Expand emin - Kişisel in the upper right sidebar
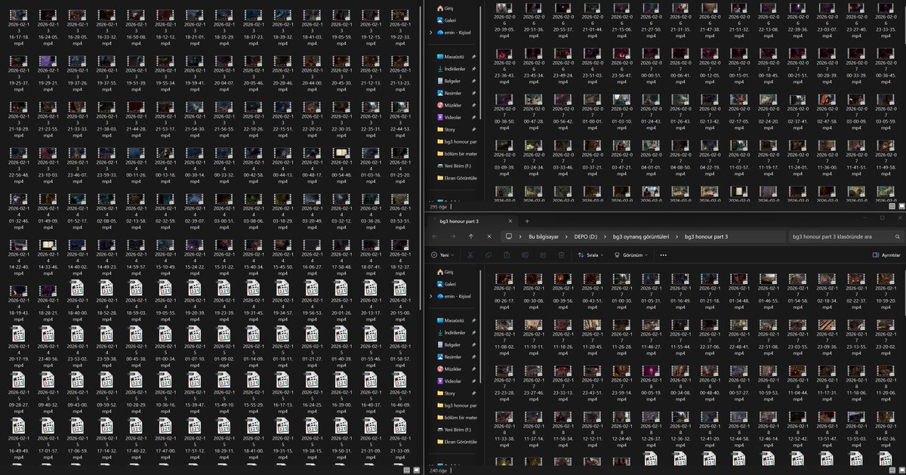 (430, 32)
